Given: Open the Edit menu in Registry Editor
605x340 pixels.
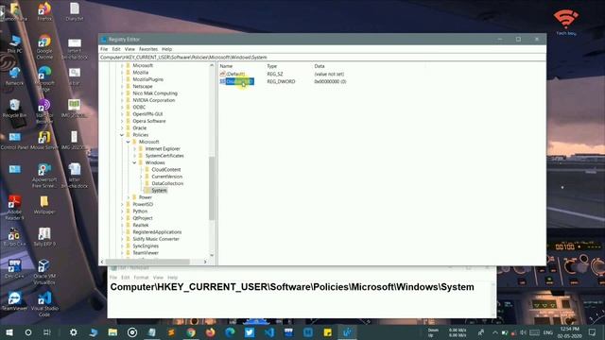Looking at the screenshot, I should point(116,49).
